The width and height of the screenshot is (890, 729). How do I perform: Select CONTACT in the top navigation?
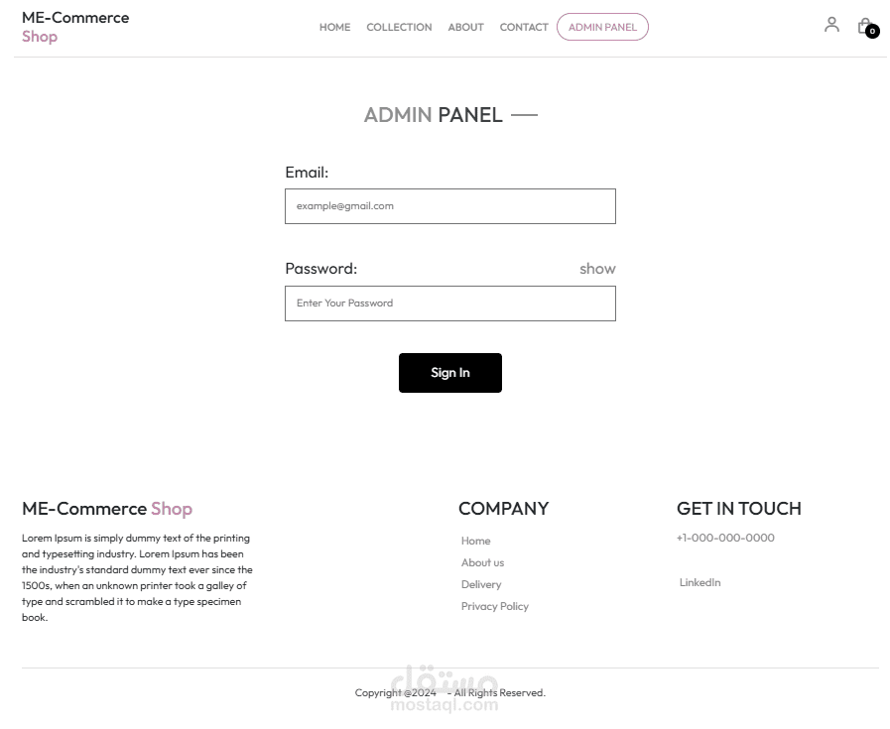[x=524, y=27]
